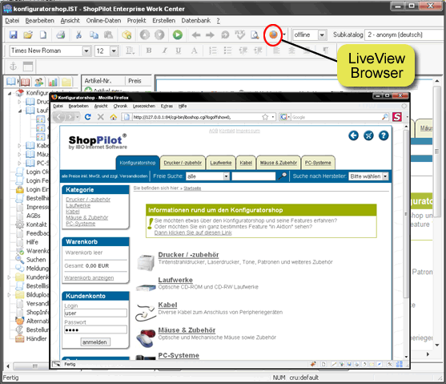Screen dimensions: 446x384
Task: Click the Passwort input field
Action: point(95,329)
